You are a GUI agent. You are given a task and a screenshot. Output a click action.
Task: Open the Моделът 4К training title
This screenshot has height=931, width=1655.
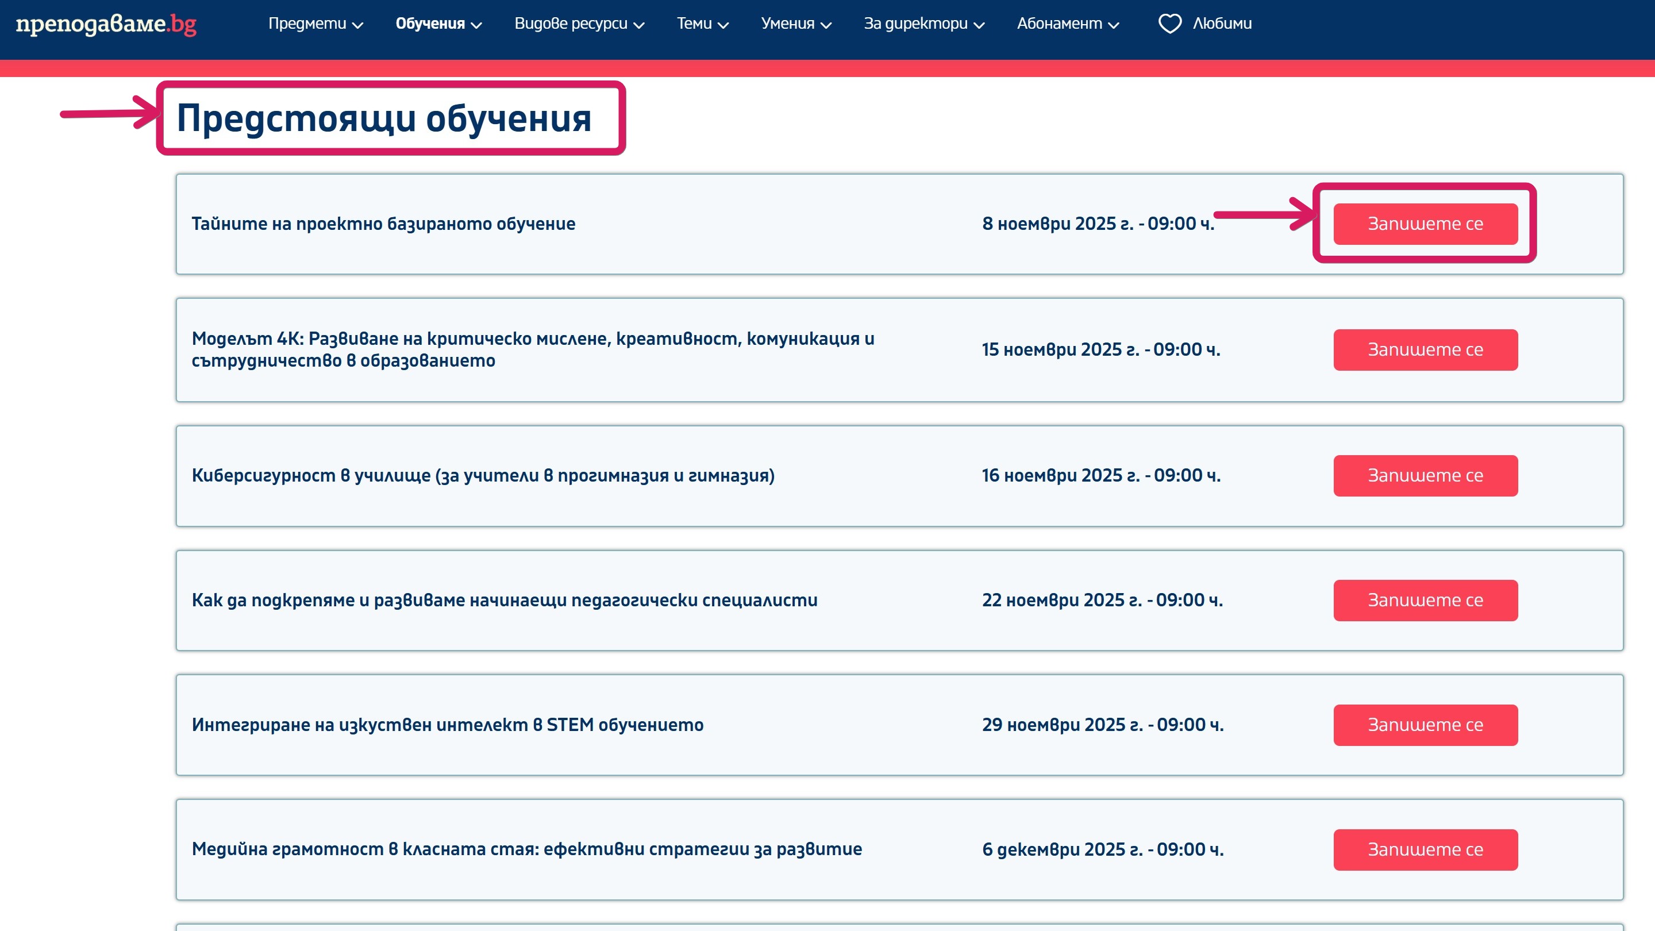pyautogui.click(x=533, y=349)
